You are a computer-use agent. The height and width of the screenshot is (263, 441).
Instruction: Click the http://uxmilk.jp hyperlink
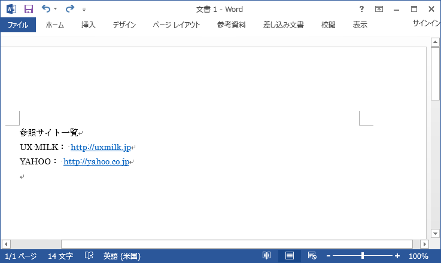[x=101, y=148]
